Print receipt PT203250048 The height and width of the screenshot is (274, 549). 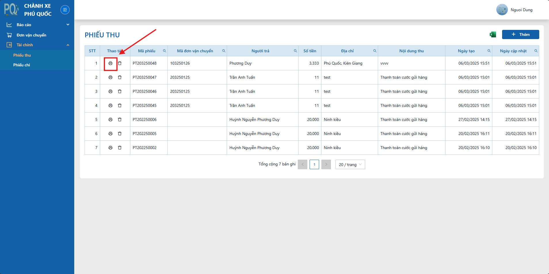110,63
